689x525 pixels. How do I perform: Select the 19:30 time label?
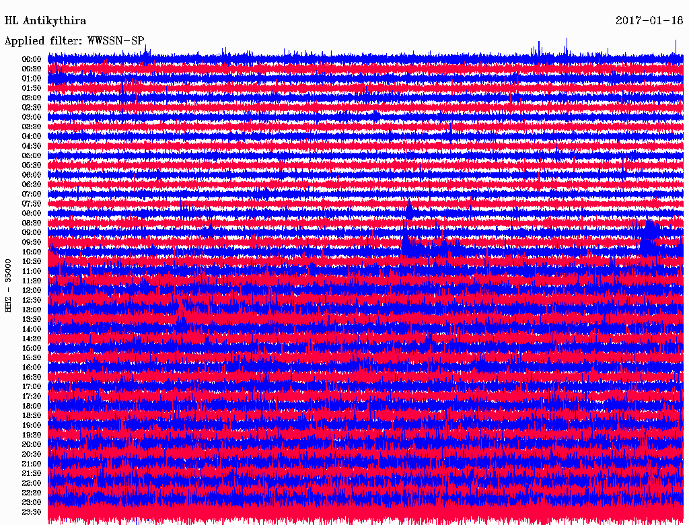pos(32,435)
